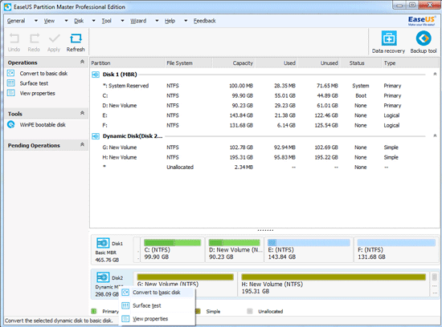Screen dimensions: 442x327
Task: Sort by the Partition column header
Action: coord(127,63)
